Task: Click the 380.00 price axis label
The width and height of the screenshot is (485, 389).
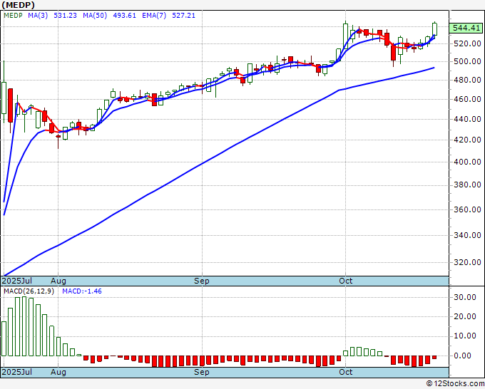Action: 467,185
